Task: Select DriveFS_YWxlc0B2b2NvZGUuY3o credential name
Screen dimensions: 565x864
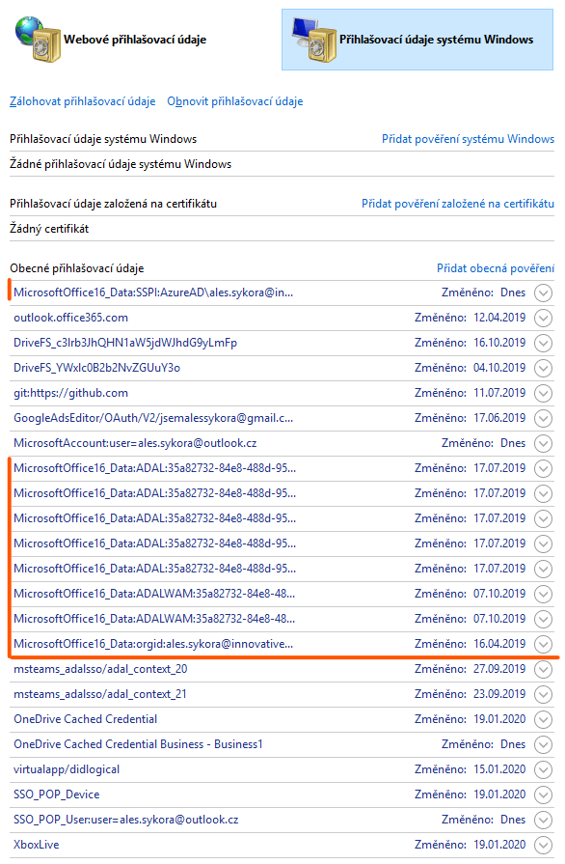Action: [x=96, y=368]
